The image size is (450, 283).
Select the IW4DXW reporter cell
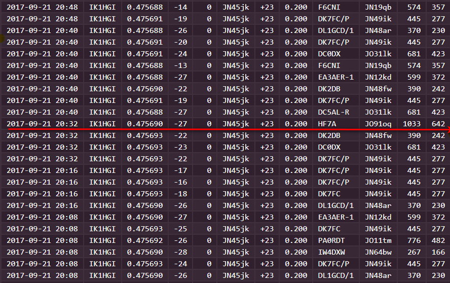[x=331, y=252]
